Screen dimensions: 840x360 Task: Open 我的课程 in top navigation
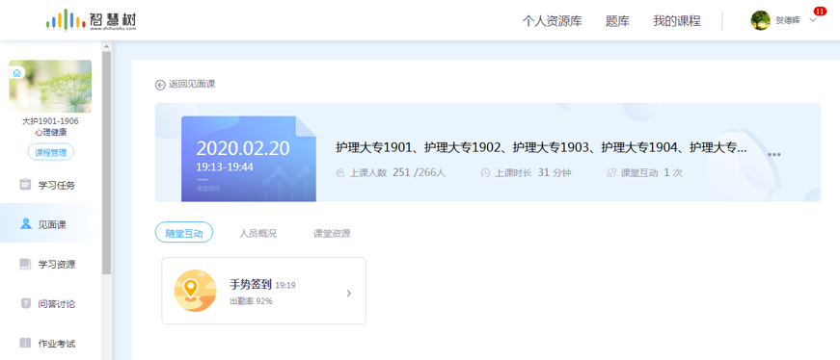point(677,21)
